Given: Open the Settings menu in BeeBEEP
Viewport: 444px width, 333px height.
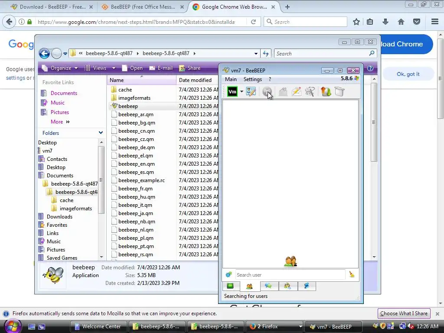Looking at the screenshot, I should click(x=253, y=79).
